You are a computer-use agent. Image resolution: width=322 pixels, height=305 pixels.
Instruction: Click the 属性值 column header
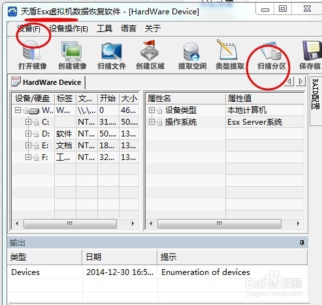tap(265, 99)
